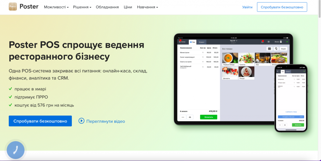Click green status dot in tablet header
This screenshot has width=321, height=161.
click(287, 42)
